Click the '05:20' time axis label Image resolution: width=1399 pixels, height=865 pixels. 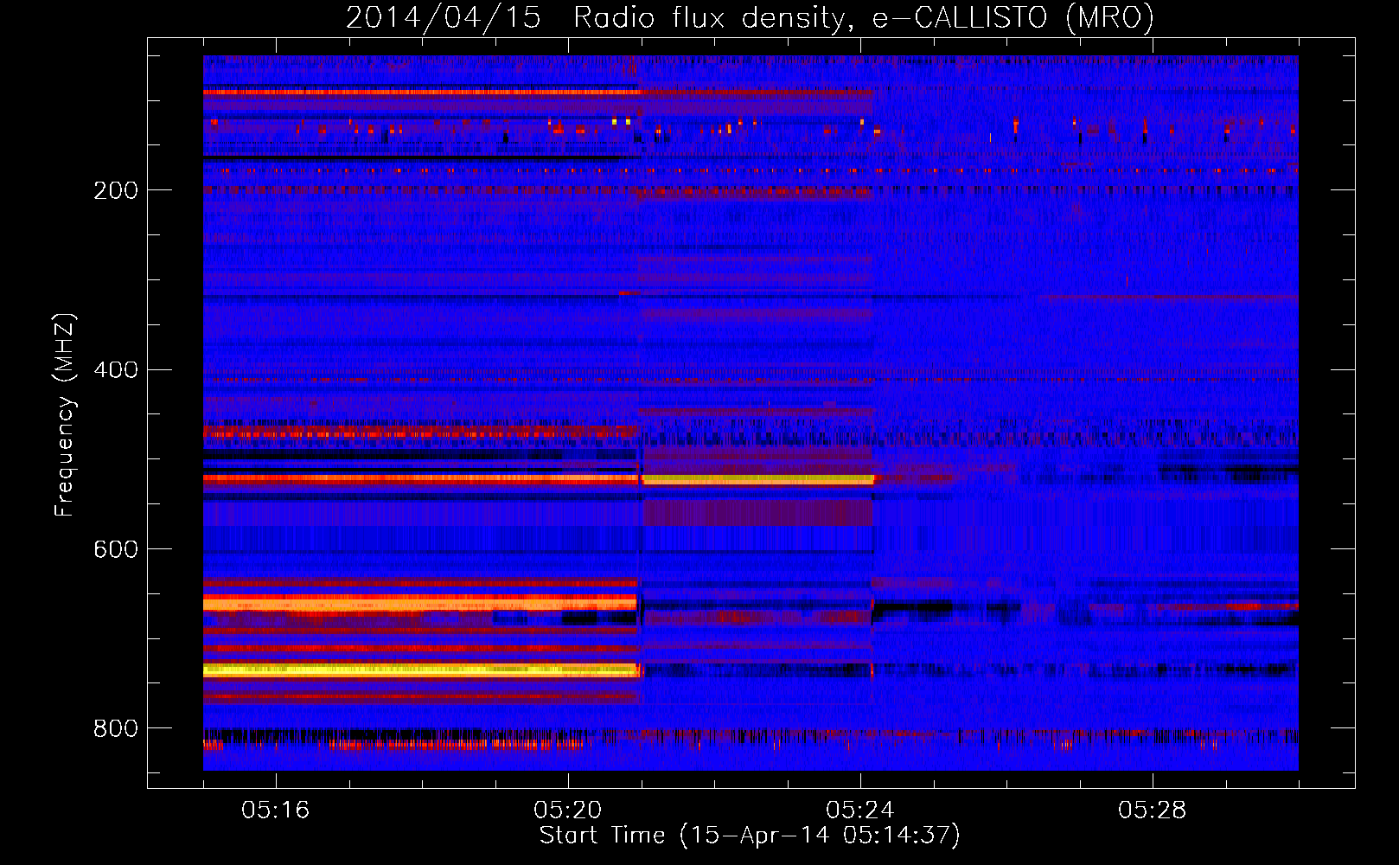coord(568,810)
